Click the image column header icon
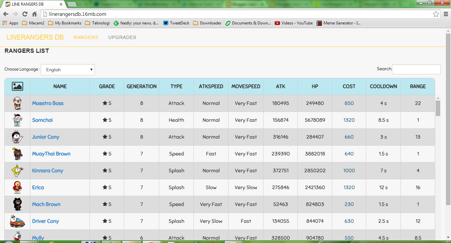The height and width of the screenshot is (243, 451). (17, 87)
